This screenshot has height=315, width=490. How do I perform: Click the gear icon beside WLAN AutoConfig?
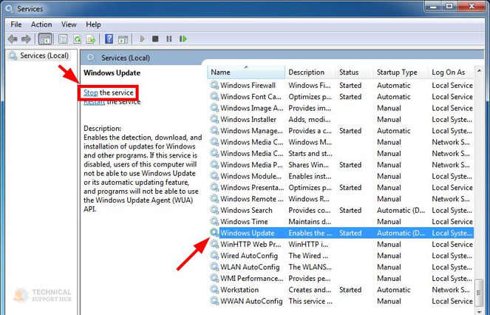coord(214,266)
